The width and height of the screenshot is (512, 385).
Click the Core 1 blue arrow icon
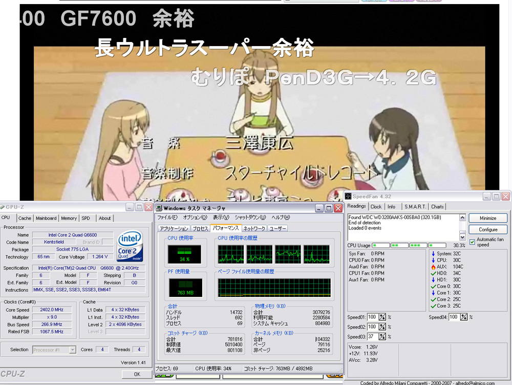point(433,293)
